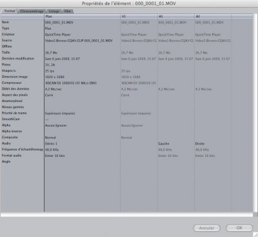Click Aspect des pixels 'Carré' in Plan
This screenshot has width=258, height=237.
pos(49,95)
